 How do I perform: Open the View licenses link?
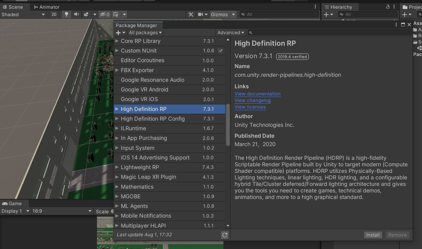point(250,107)
